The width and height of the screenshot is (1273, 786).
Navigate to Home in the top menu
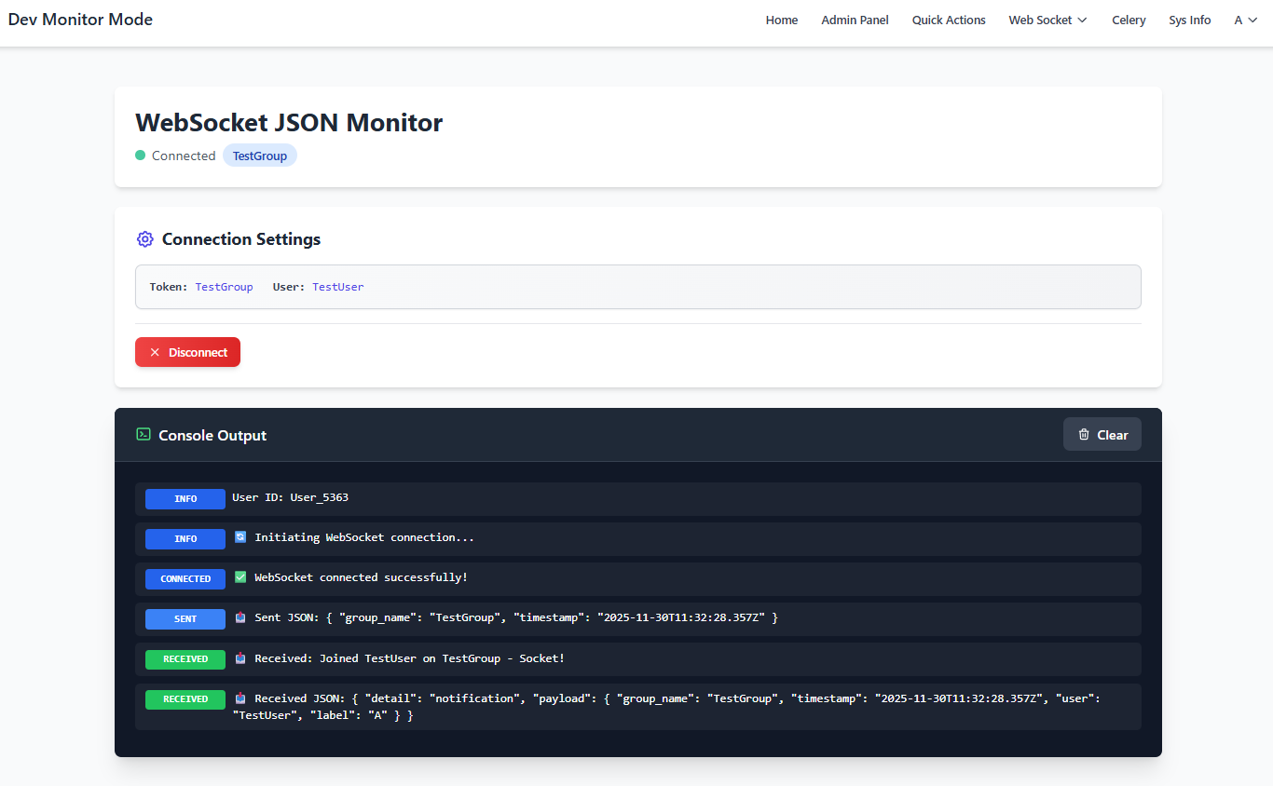781,19
